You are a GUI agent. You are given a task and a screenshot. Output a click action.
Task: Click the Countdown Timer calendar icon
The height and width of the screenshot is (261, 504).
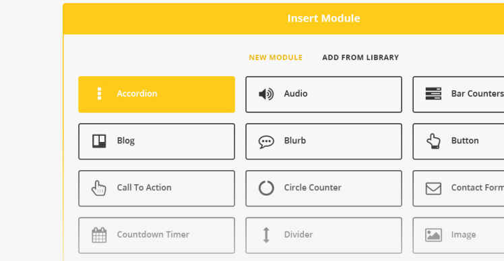(99, 235)
